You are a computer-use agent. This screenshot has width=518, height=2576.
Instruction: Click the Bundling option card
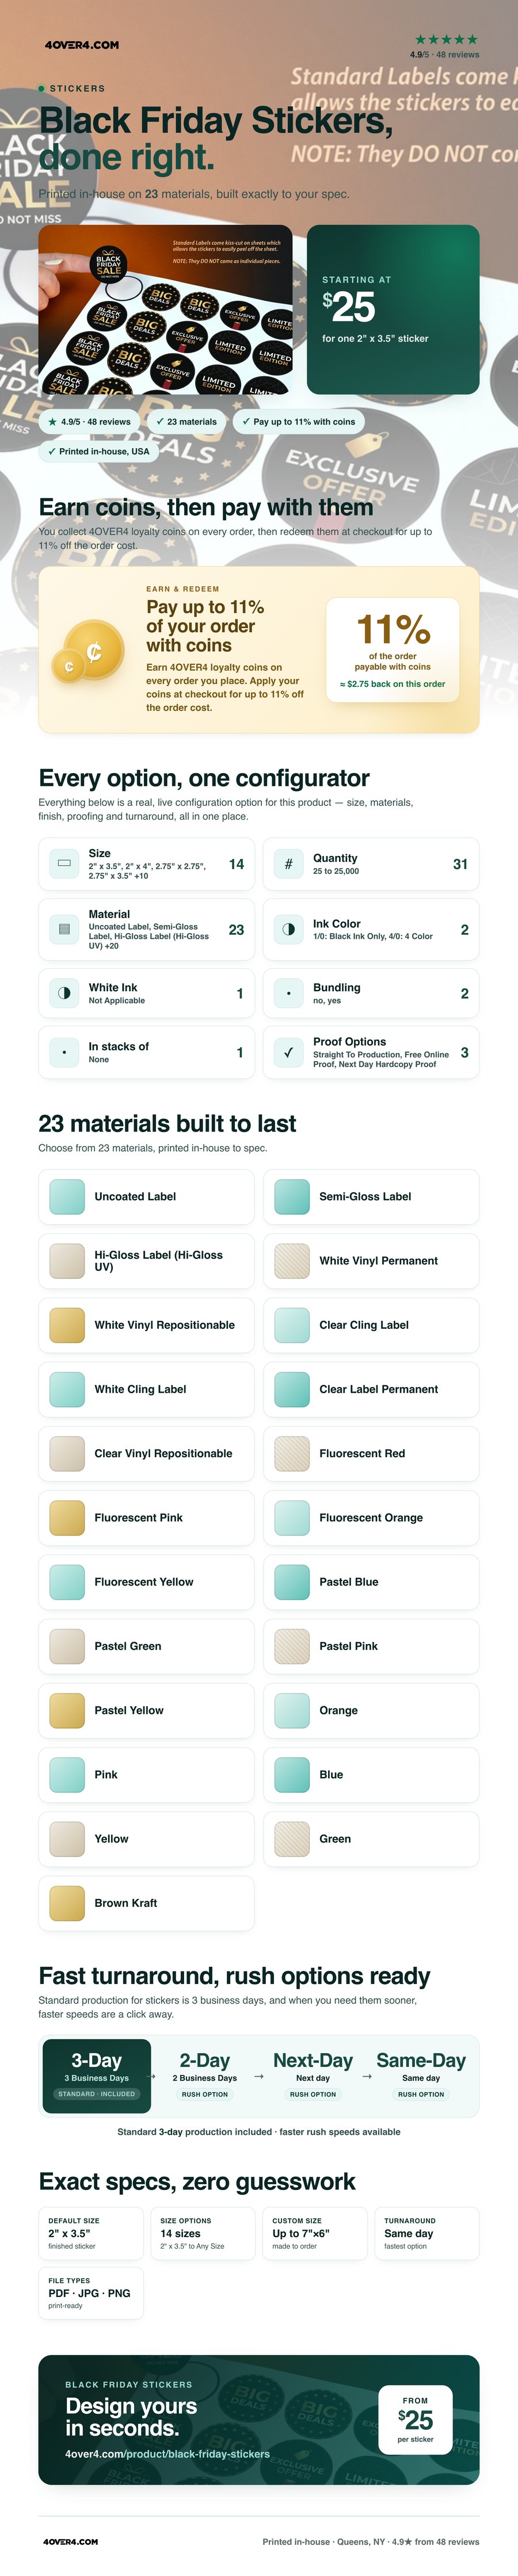click(x=371, y=994)
